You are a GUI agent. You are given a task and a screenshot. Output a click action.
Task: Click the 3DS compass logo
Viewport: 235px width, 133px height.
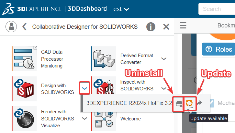8,9
